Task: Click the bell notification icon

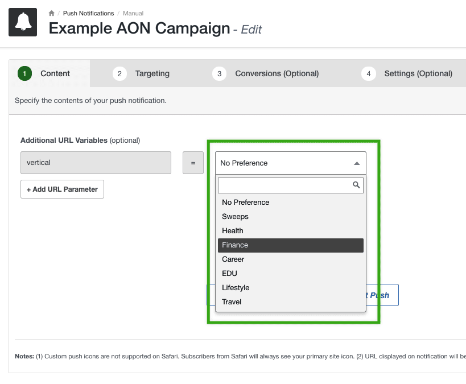Action: click(x=23, y=22)
